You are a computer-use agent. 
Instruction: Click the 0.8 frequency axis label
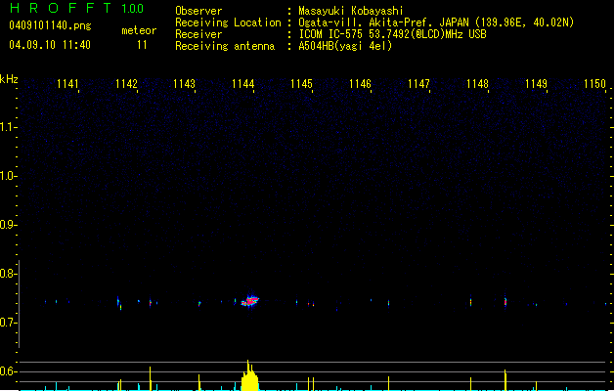pyautogui.click(x=8, y=274)
